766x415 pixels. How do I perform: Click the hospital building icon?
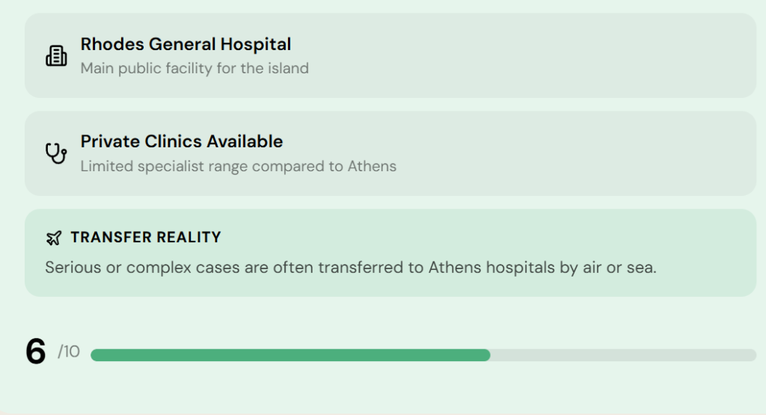[56, 56]
